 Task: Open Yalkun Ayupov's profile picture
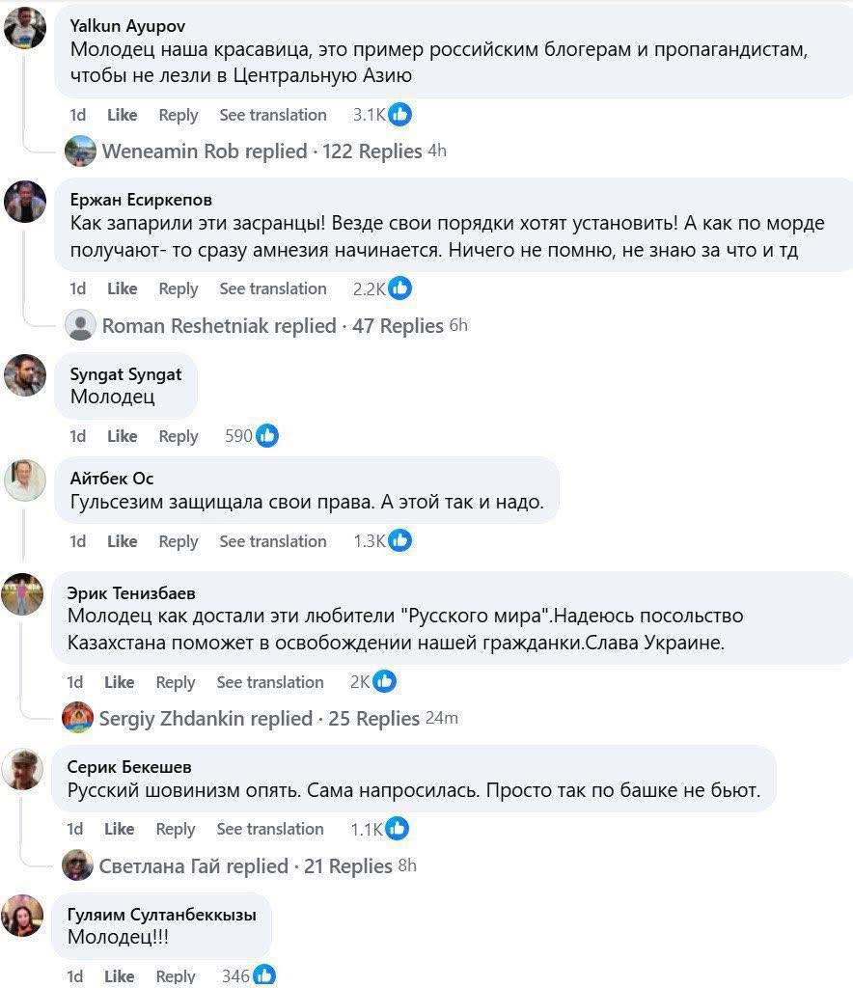(25, 28)
